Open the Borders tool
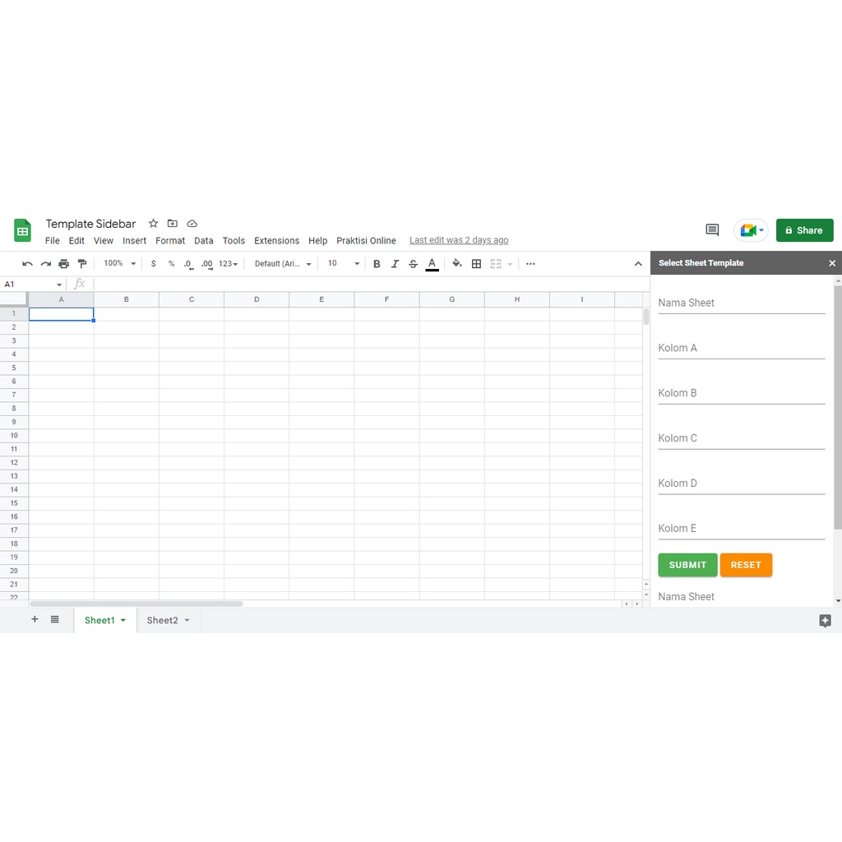Image resolution: width=842 pixels, height=842 pixels. click(476, 263)
